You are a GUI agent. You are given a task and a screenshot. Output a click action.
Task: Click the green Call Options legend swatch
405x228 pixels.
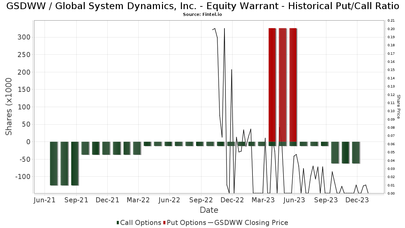(118, 223)
